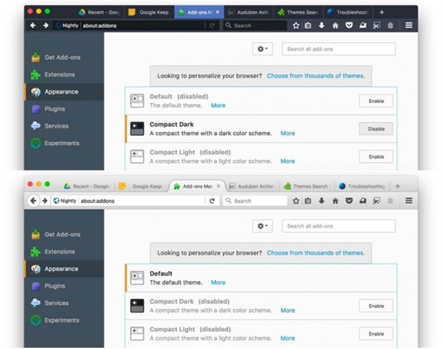
Task: Click the home icon in the light-themed toolbar
Action: 335,200
